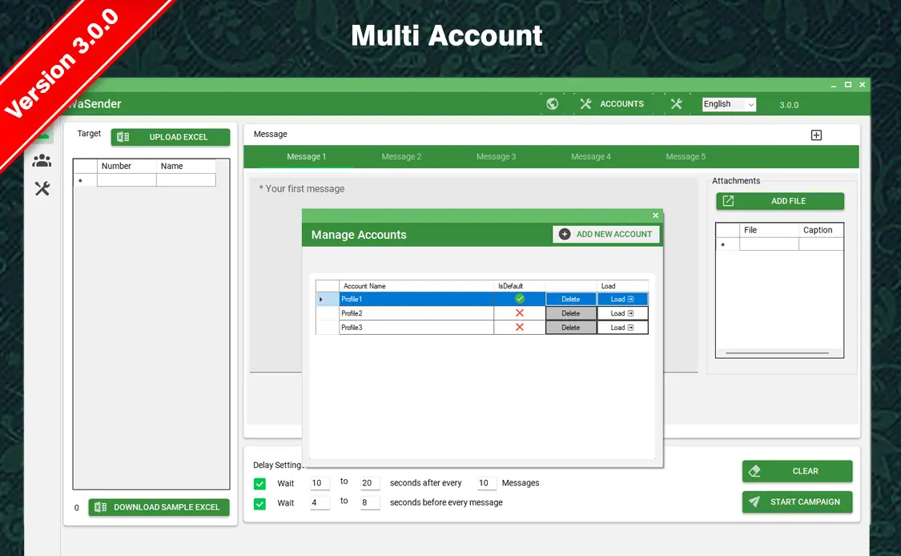Open the contacts group icon in sidebar

[x=42, y=161]
